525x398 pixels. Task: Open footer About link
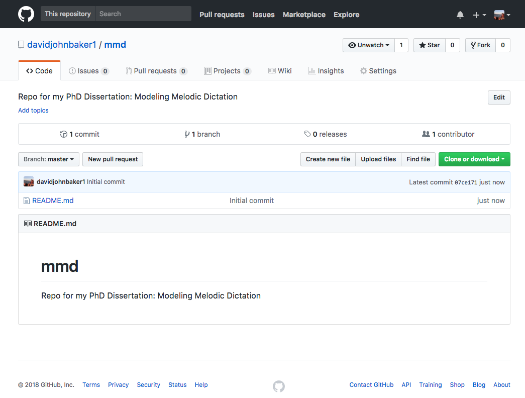pos(501,385)
